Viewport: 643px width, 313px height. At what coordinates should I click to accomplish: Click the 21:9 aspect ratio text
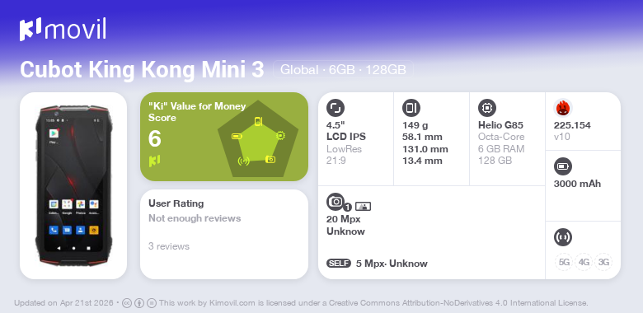tap(336, 161)
